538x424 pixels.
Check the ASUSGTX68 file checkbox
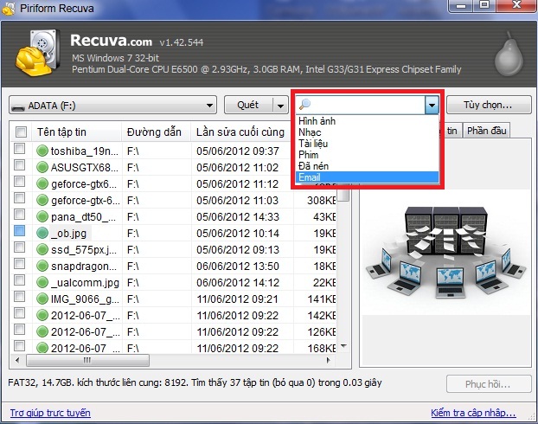(20, 165)
